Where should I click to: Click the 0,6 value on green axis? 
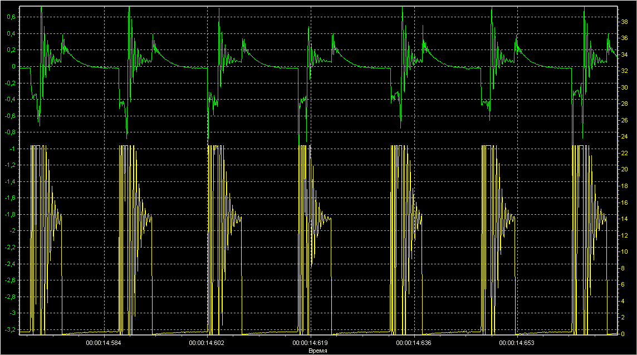[x=11, y=17]
